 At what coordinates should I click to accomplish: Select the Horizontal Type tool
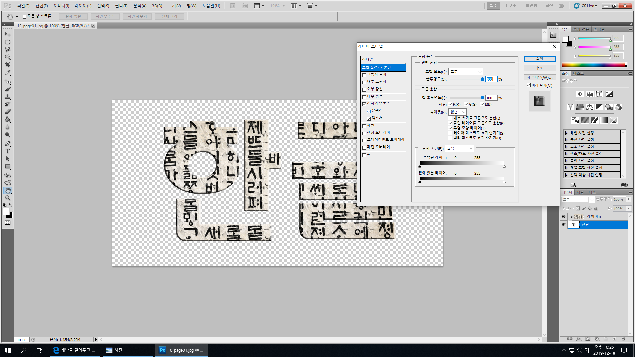tap(8, 151)
